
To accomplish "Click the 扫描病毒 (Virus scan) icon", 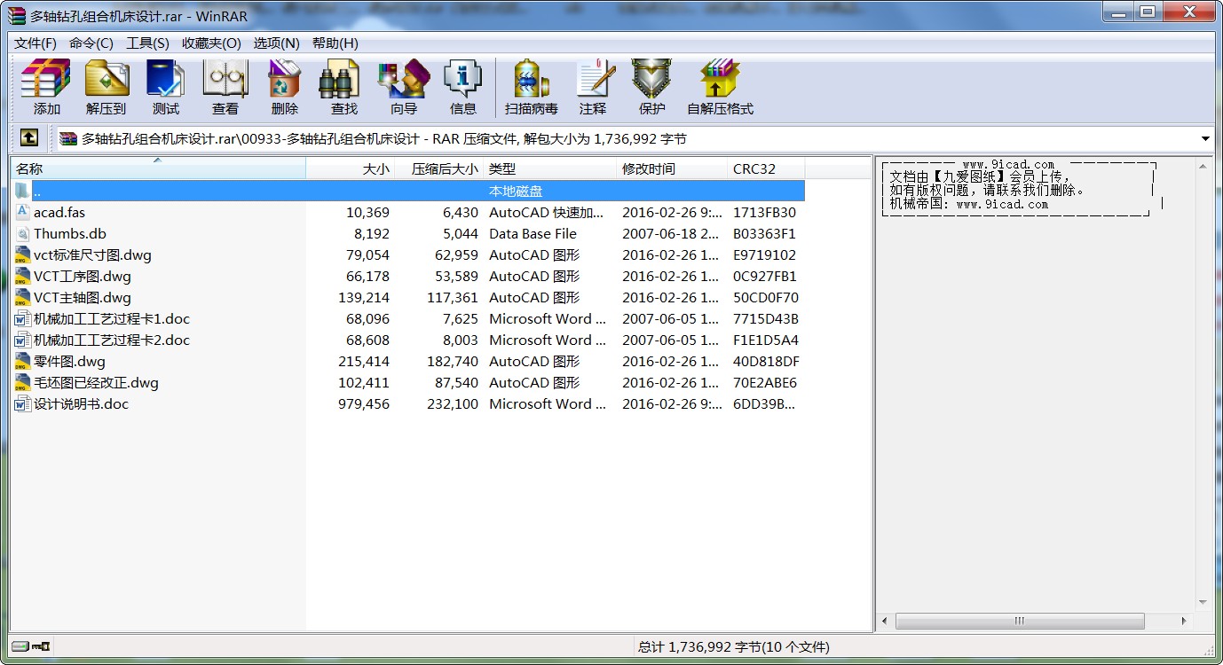I will (x=531, y=79).
